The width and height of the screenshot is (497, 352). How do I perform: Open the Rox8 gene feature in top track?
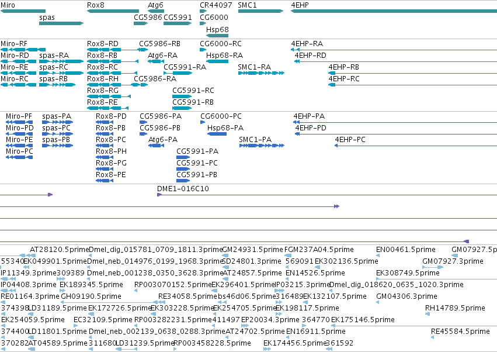click(113, 11)
